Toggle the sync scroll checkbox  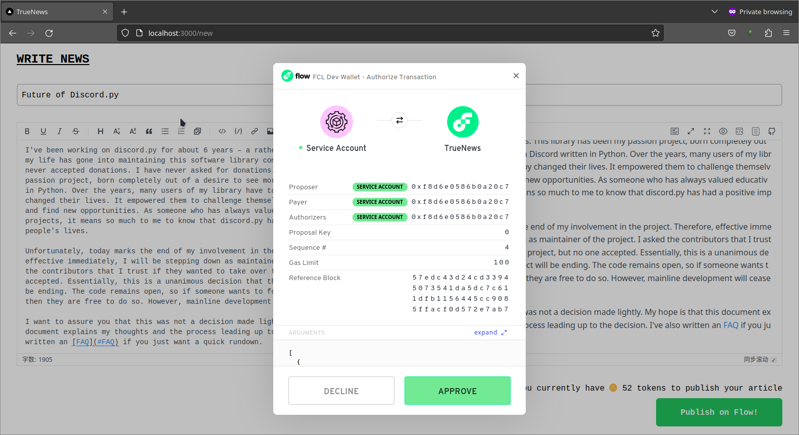click(x=774, y=360)
